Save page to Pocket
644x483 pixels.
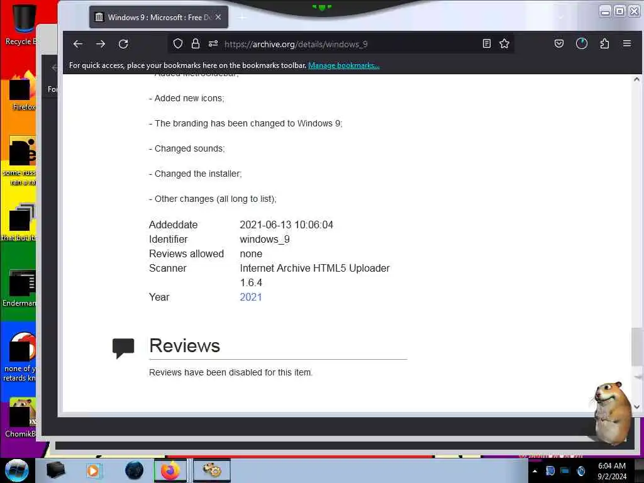click(559, 43)
